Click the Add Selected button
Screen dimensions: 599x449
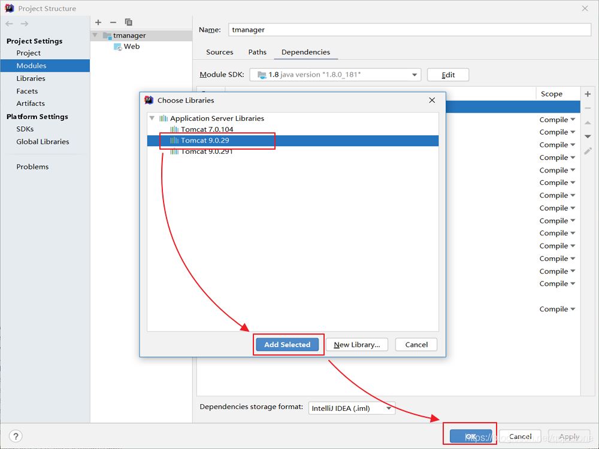288,345
